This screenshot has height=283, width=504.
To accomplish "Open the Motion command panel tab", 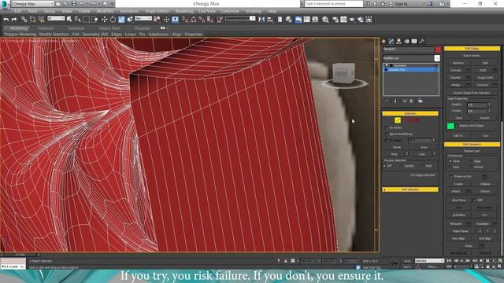I will point(407,41).
